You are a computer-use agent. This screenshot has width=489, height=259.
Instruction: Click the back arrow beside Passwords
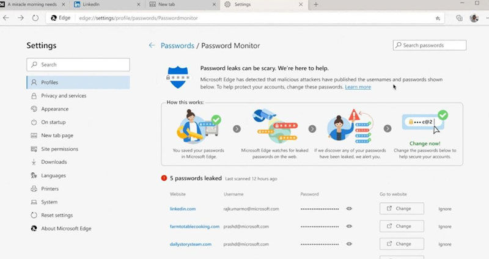(152, 45)
